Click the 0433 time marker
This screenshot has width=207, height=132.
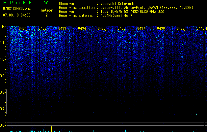point(62,28)
